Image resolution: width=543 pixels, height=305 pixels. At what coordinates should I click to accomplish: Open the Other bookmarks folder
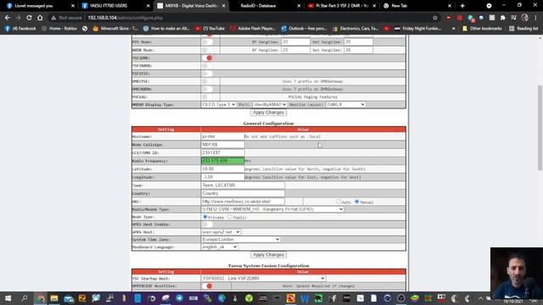point(482,28)
